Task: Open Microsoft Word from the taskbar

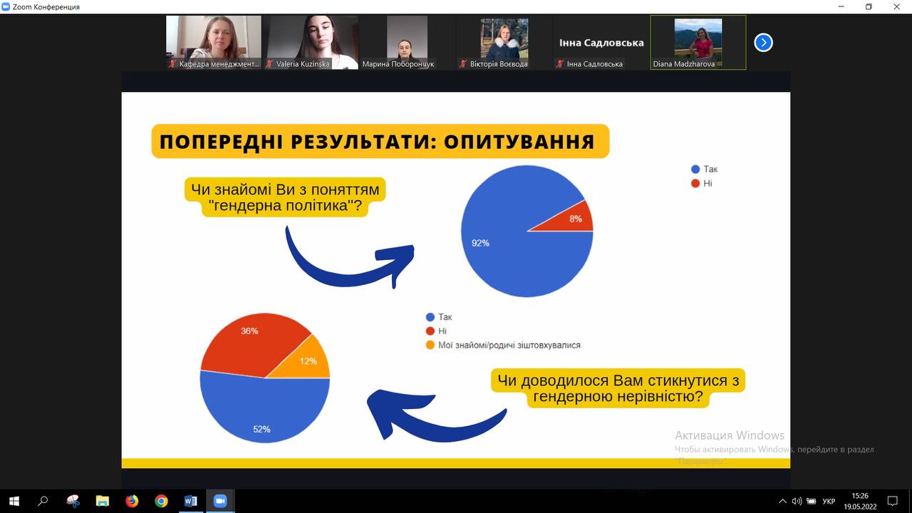Action: pyautogui.click(x=190, y=501)
